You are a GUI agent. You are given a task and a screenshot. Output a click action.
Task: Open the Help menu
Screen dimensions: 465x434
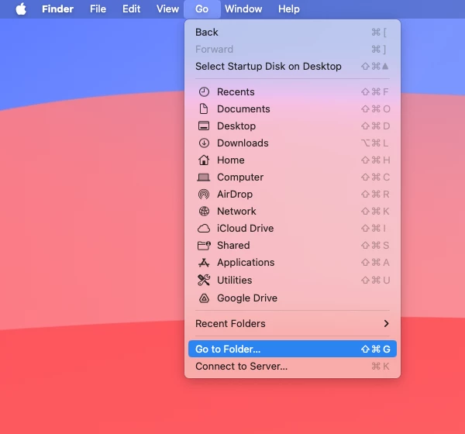click(289, 9)
